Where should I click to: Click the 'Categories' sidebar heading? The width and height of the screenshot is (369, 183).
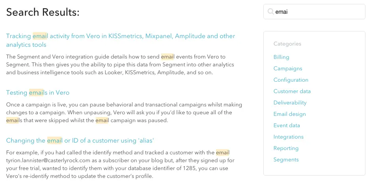click(287, 44)
